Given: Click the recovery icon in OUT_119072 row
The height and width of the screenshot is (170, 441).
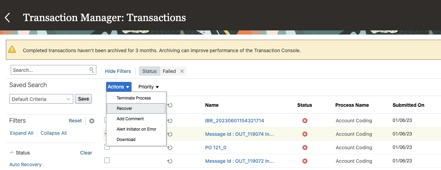Looking at the screenshot, I should coord(170,161).
